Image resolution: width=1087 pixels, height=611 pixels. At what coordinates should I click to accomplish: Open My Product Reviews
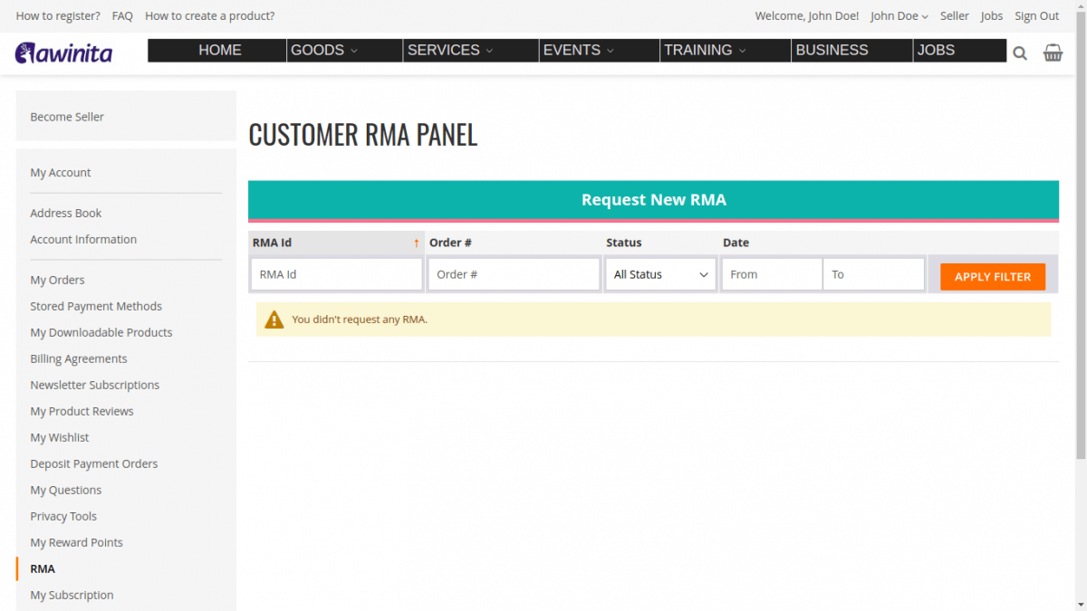pyautogui.click(x=82, y=412)
